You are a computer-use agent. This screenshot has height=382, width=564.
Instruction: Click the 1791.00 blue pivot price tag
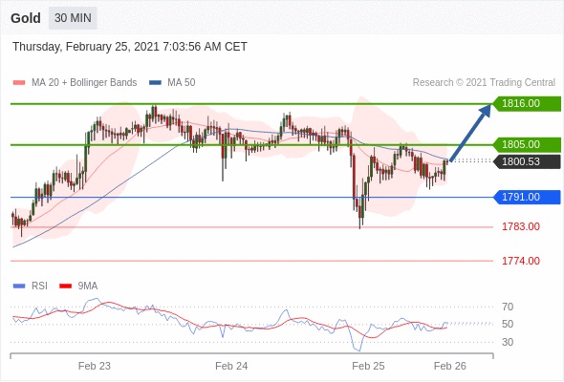pyautogui.click(x=526, y=197)
